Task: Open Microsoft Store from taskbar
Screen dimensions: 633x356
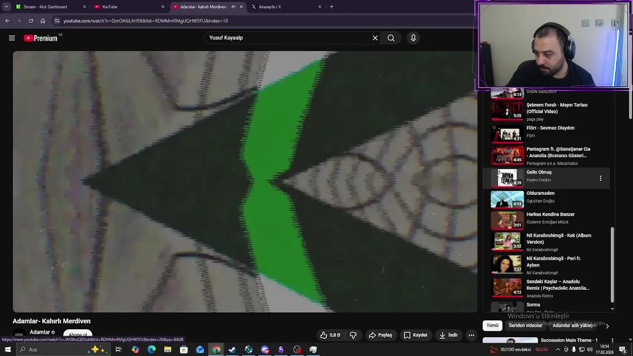Action: (x=183, y=350)
